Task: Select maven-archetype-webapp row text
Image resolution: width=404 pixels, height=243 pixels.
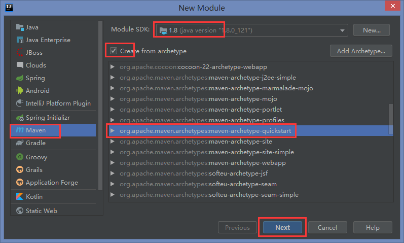Action: click(x=203, y=163)
